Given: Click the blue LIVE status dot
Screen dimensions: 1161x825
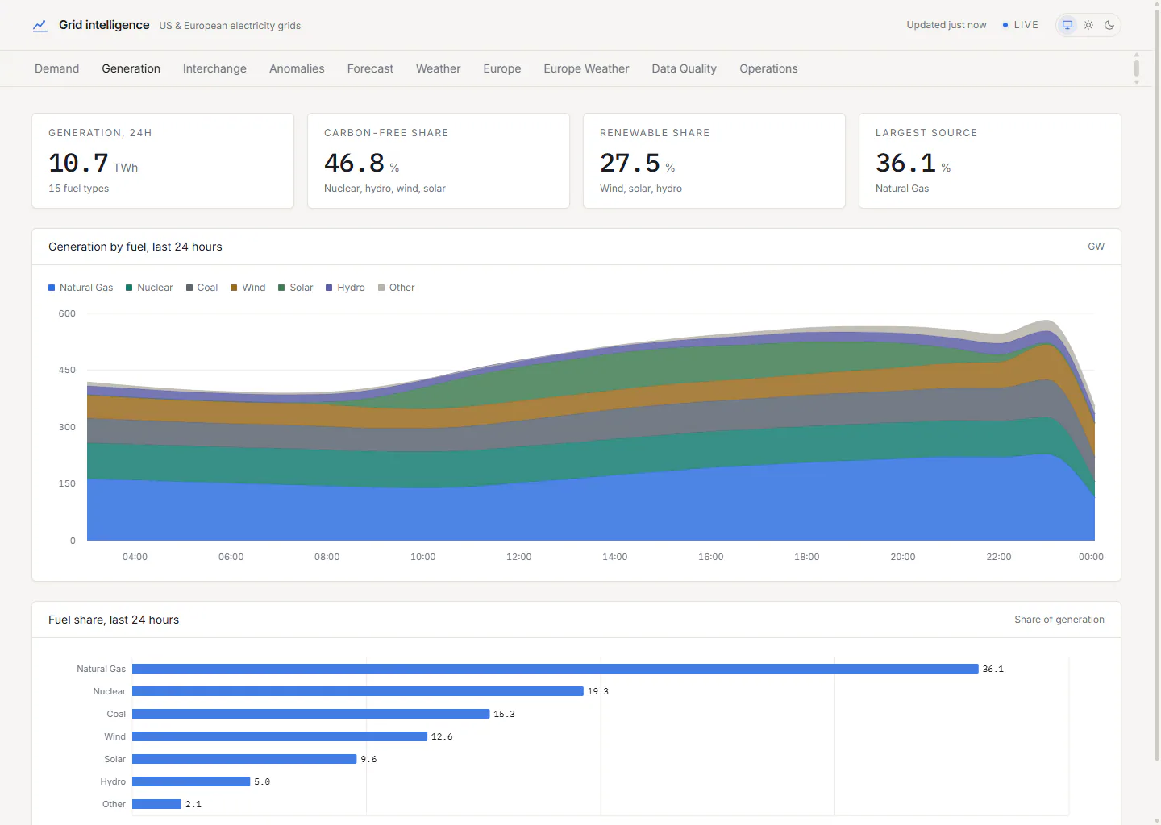Looking at the screenshot, I should (x=1005, y=25).
